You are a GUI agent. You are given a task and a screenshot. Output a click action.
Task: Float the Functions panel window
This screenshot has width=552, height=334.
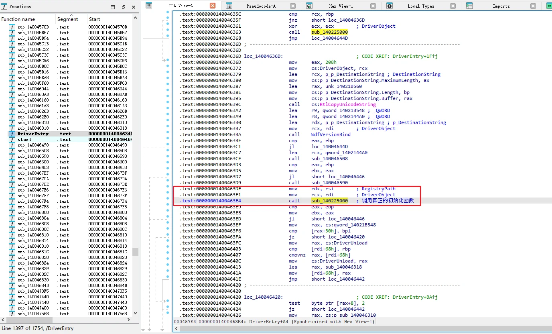(124, 7)
